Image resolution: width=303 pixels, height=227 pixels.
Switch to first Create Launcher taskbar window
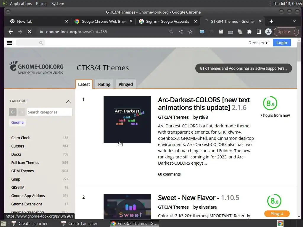click(30, 223)
